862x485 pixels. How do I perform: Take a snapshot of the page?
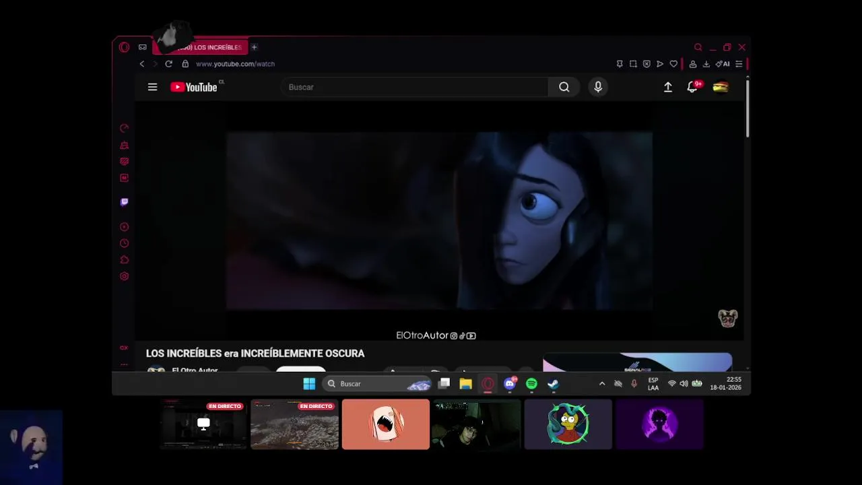coord(633,64)
